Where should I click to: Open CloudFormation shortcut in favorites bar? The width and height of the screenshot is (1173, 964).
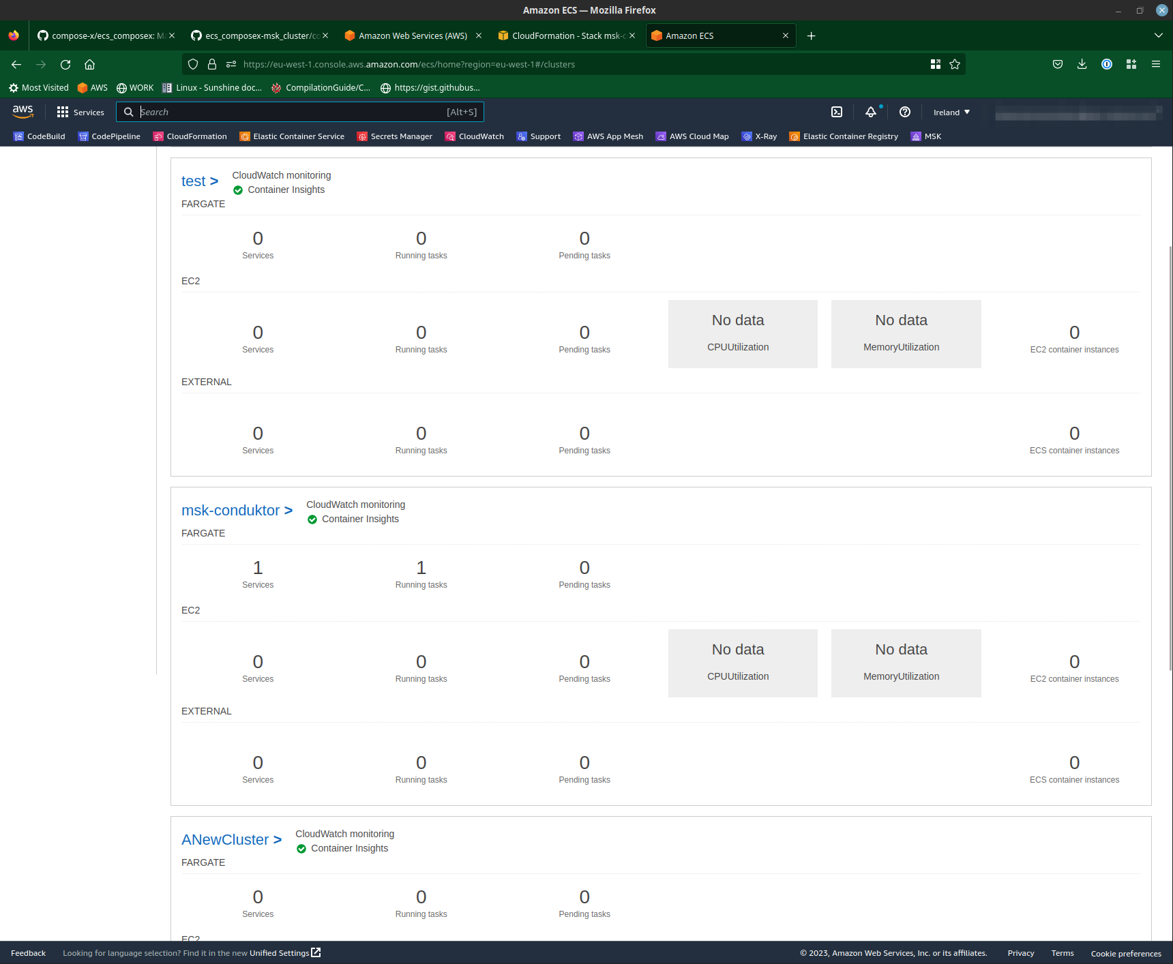point(190,136)
